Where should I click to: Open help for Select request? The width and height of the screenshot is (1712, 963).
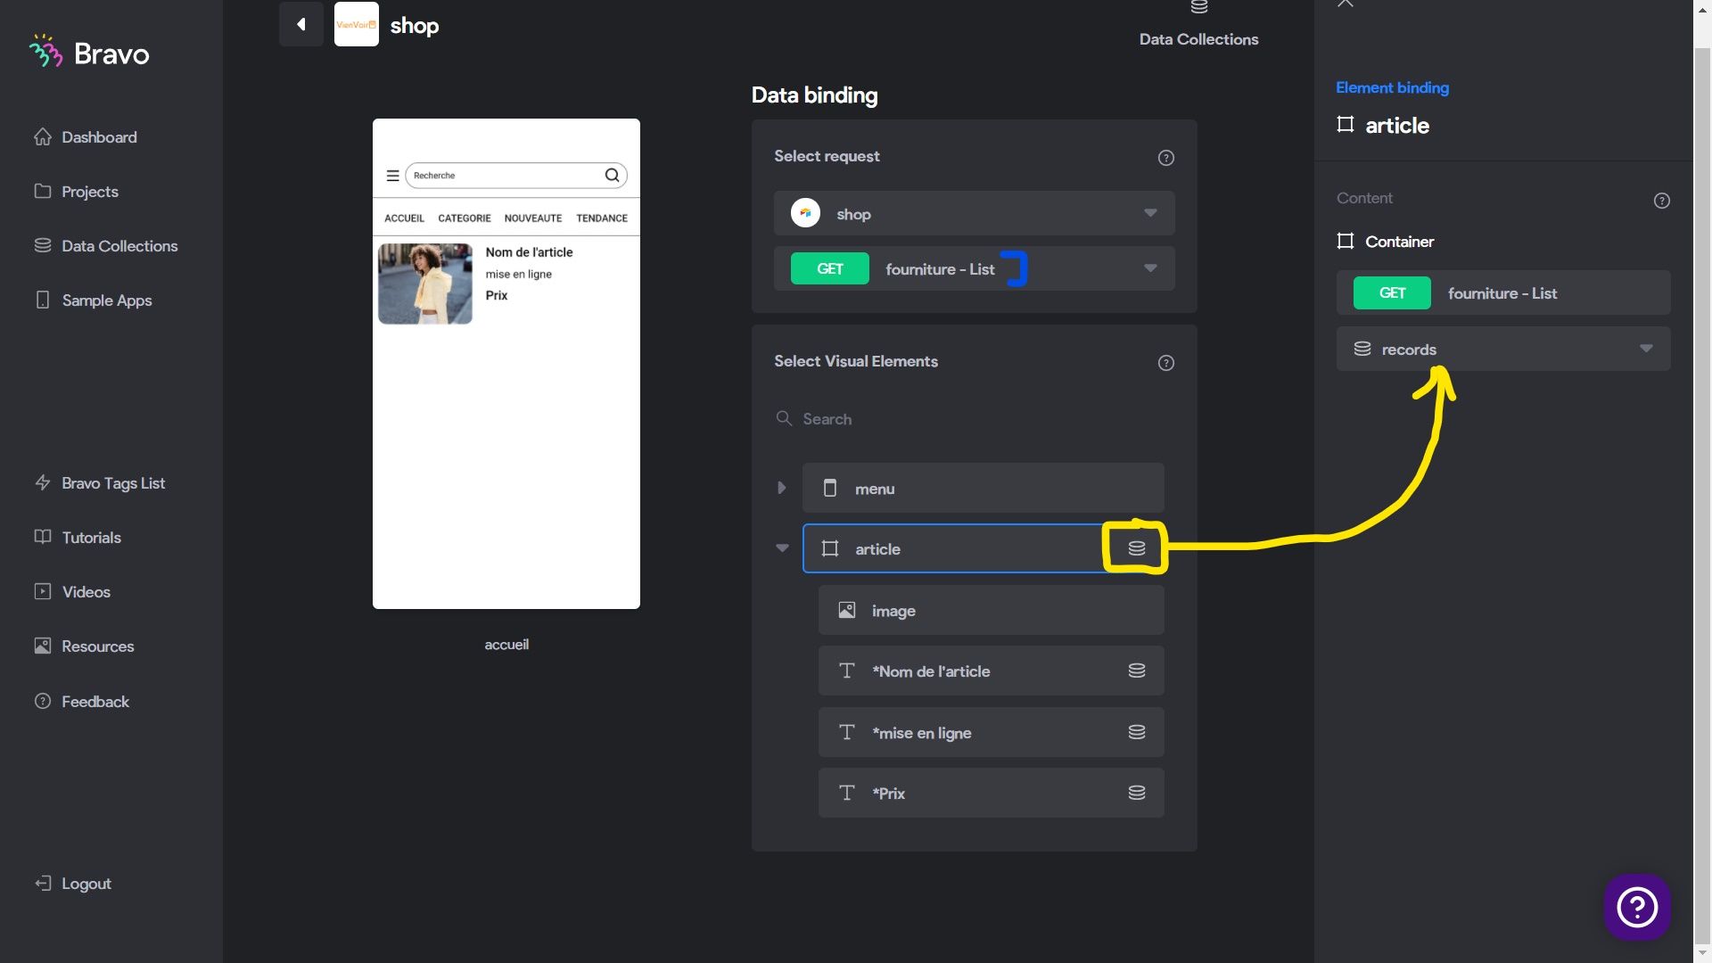pyautogui.click(x=1165, y=158)
